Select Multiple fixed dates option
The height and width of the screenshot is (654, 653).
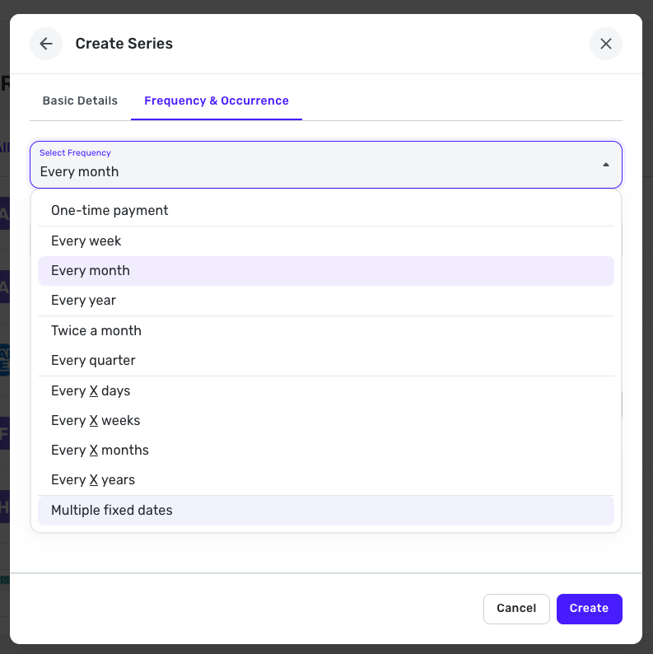(112, 511)
